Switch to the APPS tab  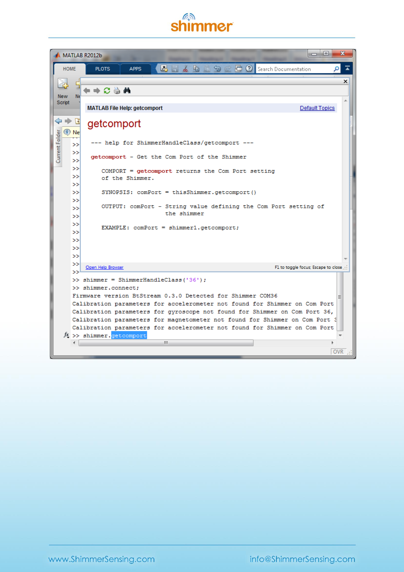click(135, 69)
